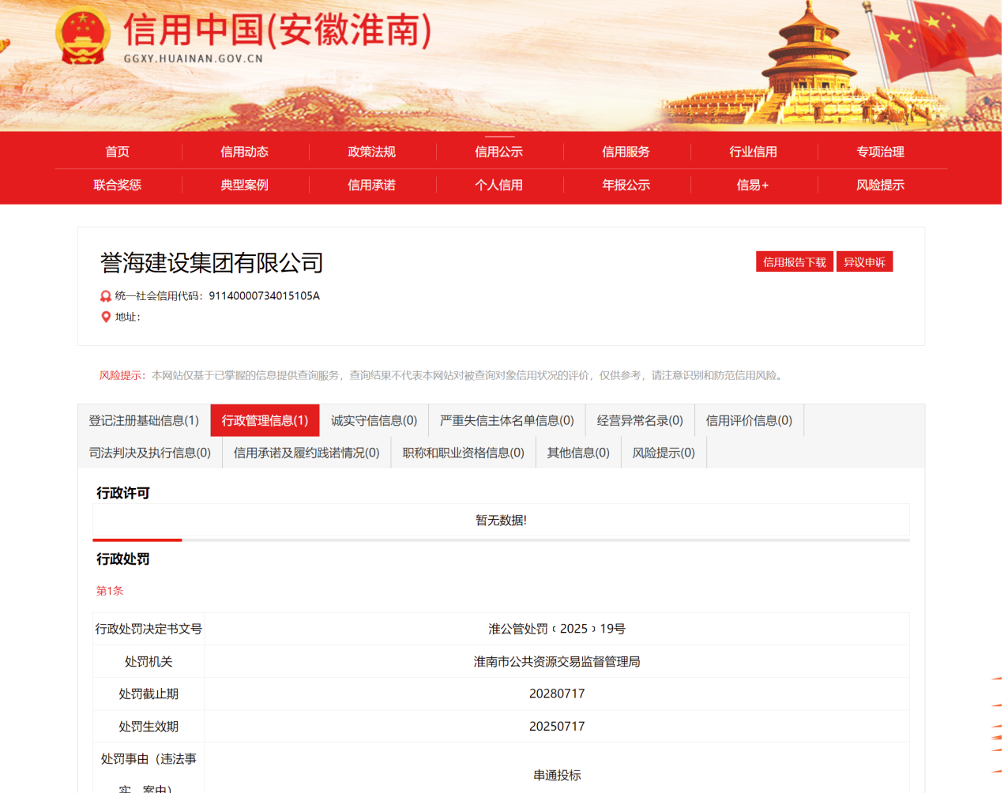
Task: Navigate to 行业信用 section
Action: click(x=754, y=152)
